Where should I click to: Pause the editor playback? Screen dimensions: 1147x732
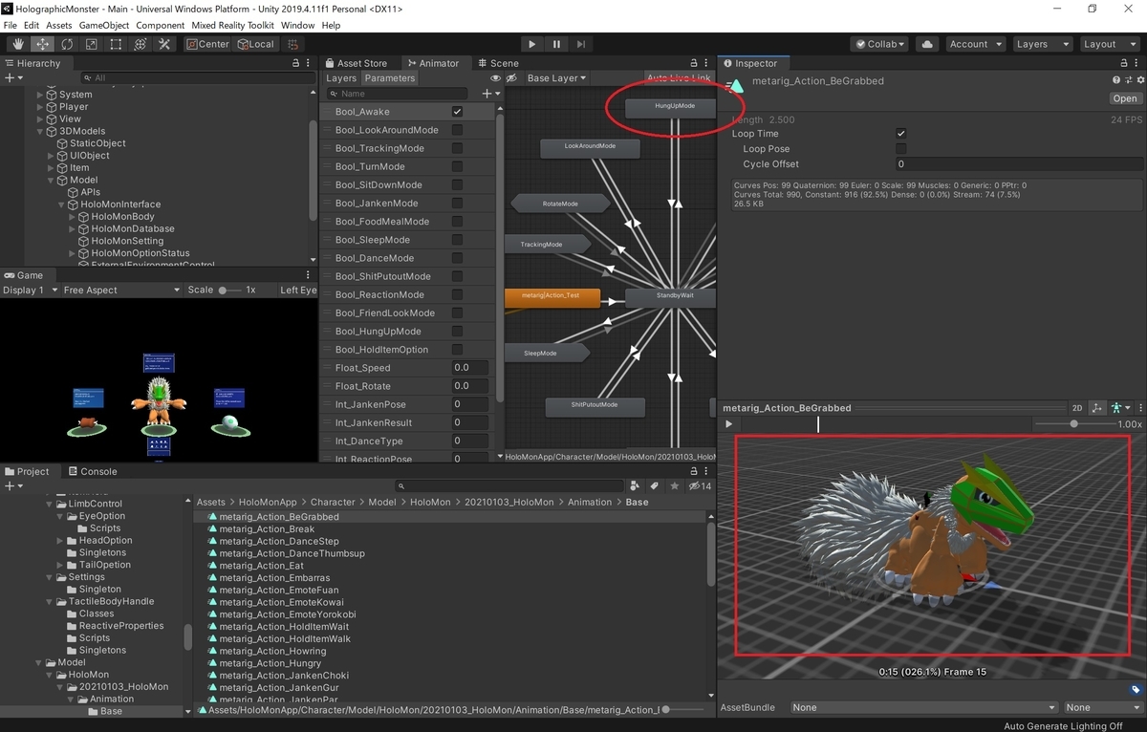click(556, 44)
